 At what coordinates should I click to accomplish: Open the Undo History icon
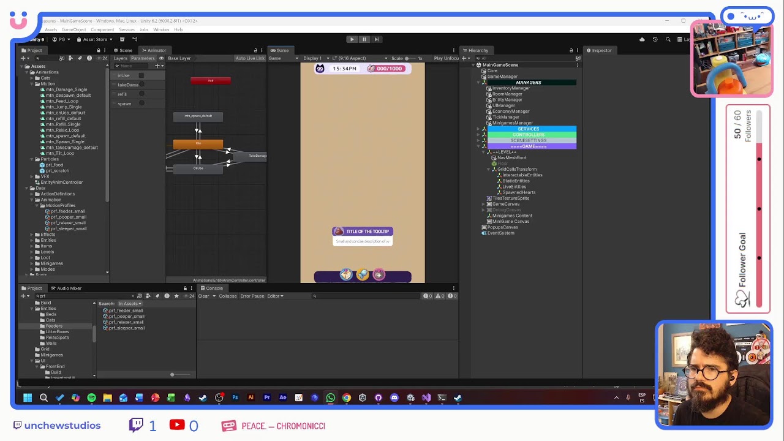click(655, 39)
